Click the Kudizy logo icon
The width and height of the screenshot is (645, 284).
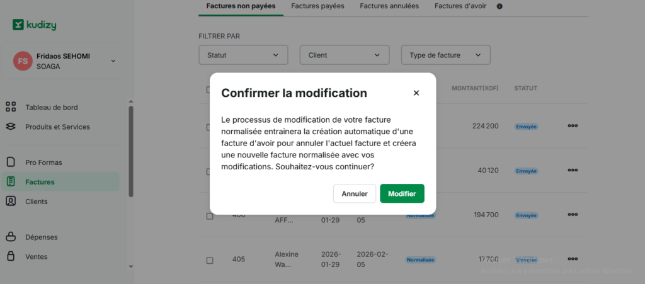[x=18, y=25]
